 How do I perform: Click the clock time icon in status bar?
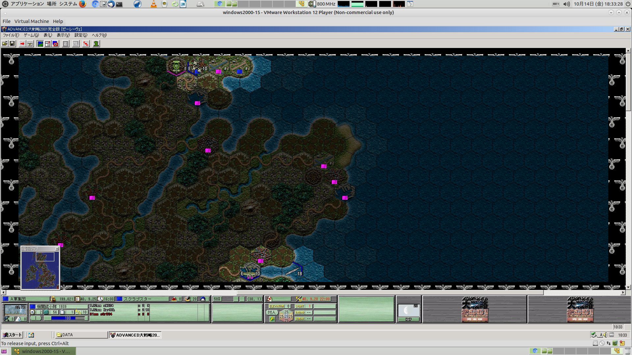[x=100, y=299]
